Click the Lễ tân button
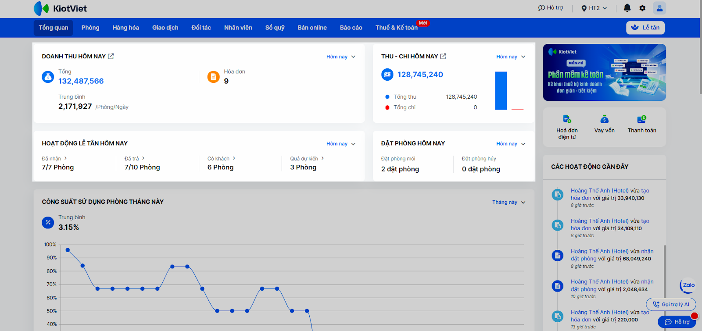 (x=645, y=28)
